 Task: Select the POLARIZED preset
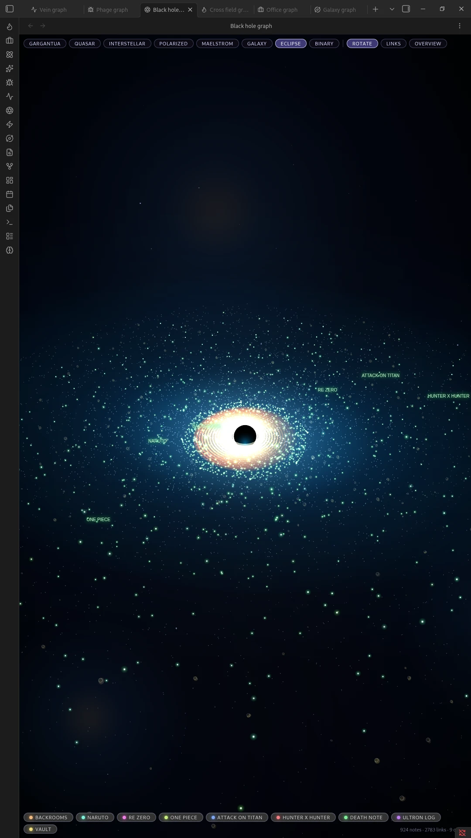[174, 44]
